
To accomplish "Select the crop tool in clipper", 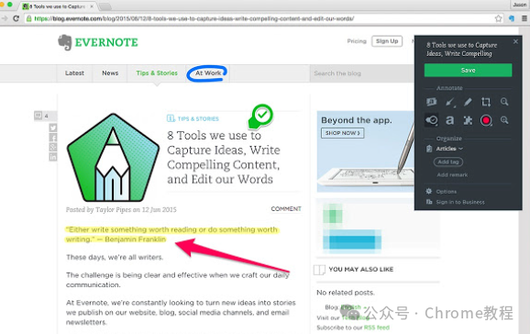I will click(x=486, y=102).
